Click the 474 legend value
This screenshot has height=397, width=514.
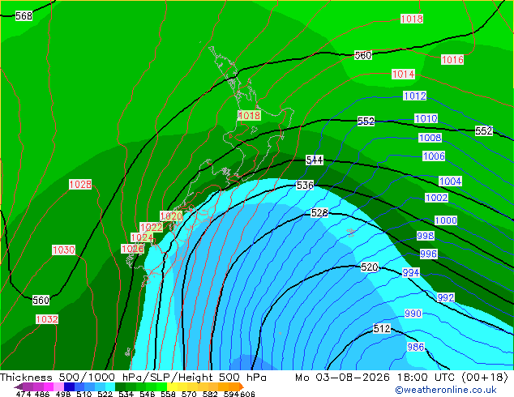click(24, 394)
